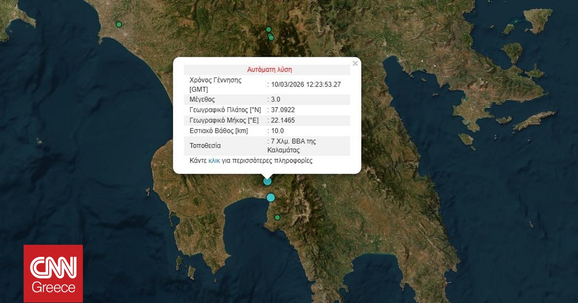Click the 'Αυτόματη λύση' red header
The height and width of the screenshot is (303, 578).
tap(269, 70)
